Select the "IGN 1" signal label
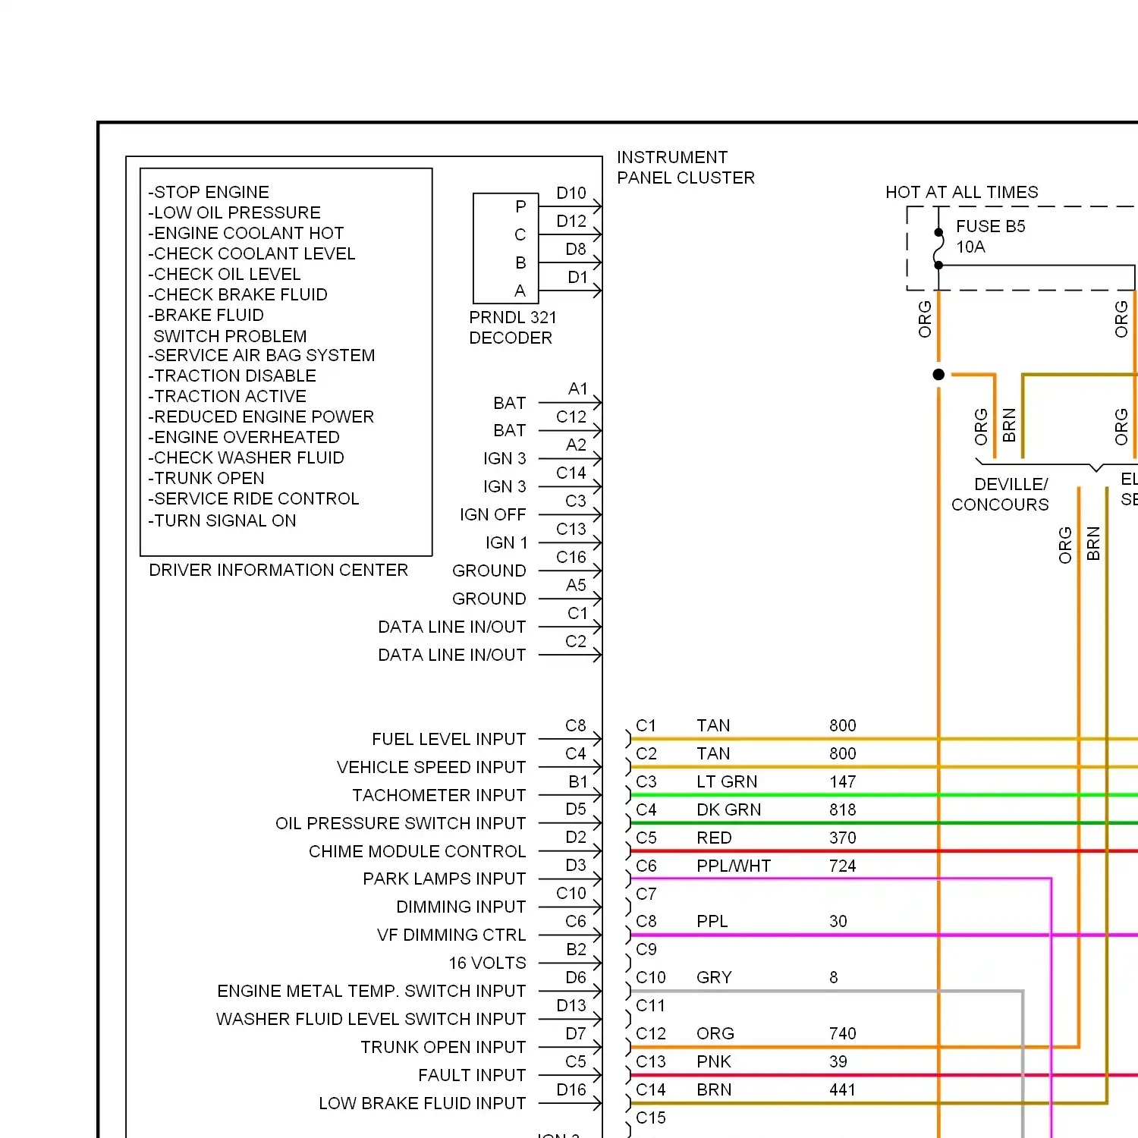 coord(507,543)
